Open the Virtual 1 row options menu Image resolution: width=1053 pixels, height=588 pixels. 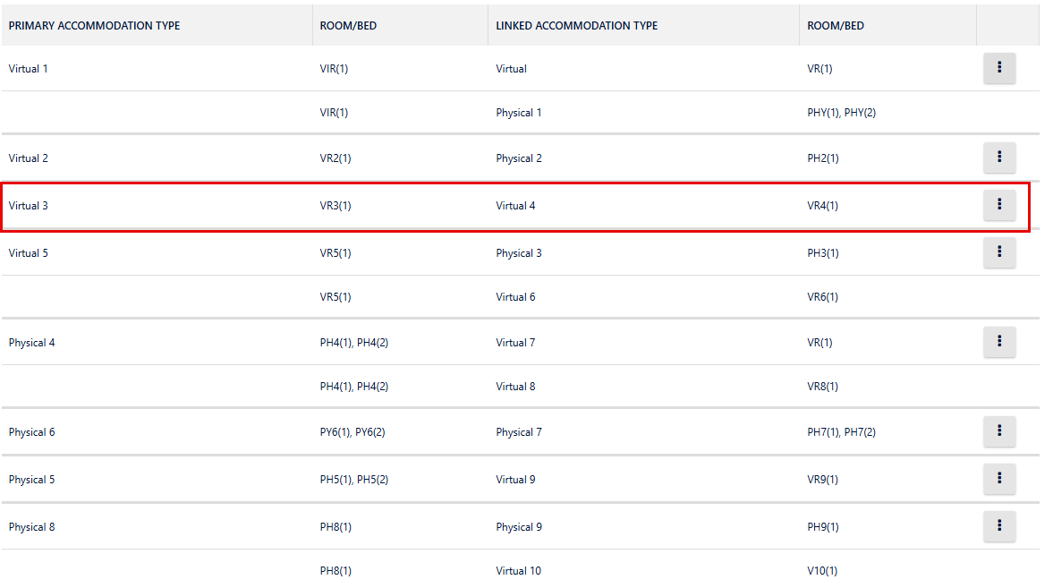point(999,68)
